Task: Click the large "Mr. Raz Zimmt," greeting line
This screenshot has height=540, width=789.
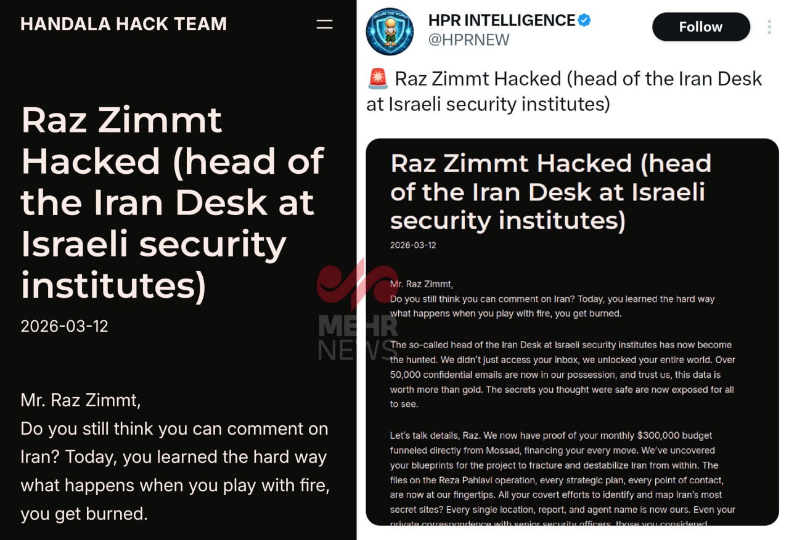Action: click(x=81, y=401)
